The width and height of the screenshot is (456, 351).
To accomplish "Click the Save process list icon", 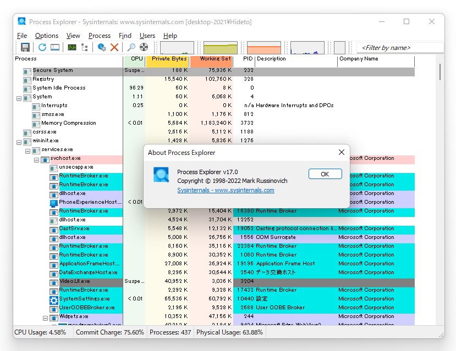I will coord(24,47).
